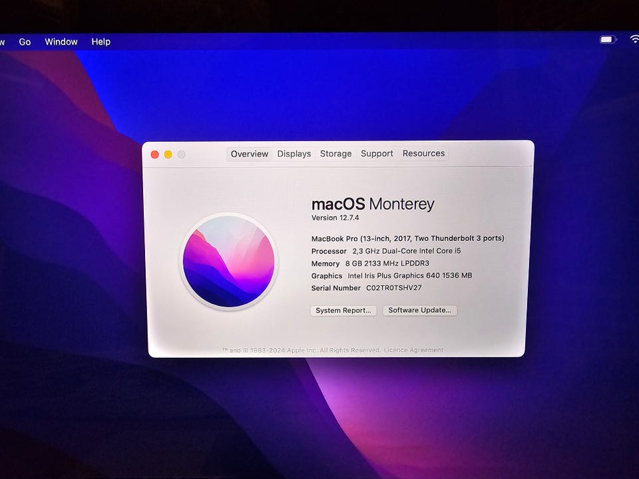
Task: Click Intel Iris Plus Graphics 640 text
Action: click(x=409, y=275)
